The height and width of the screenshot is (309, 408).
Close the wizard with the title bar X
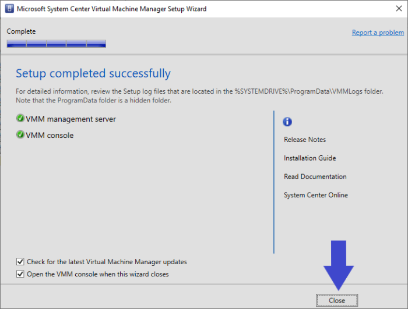[399, 9]
